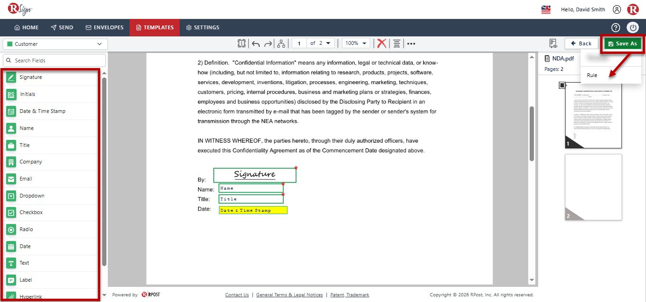Open the SETTINGS tab

pos(203,27)
